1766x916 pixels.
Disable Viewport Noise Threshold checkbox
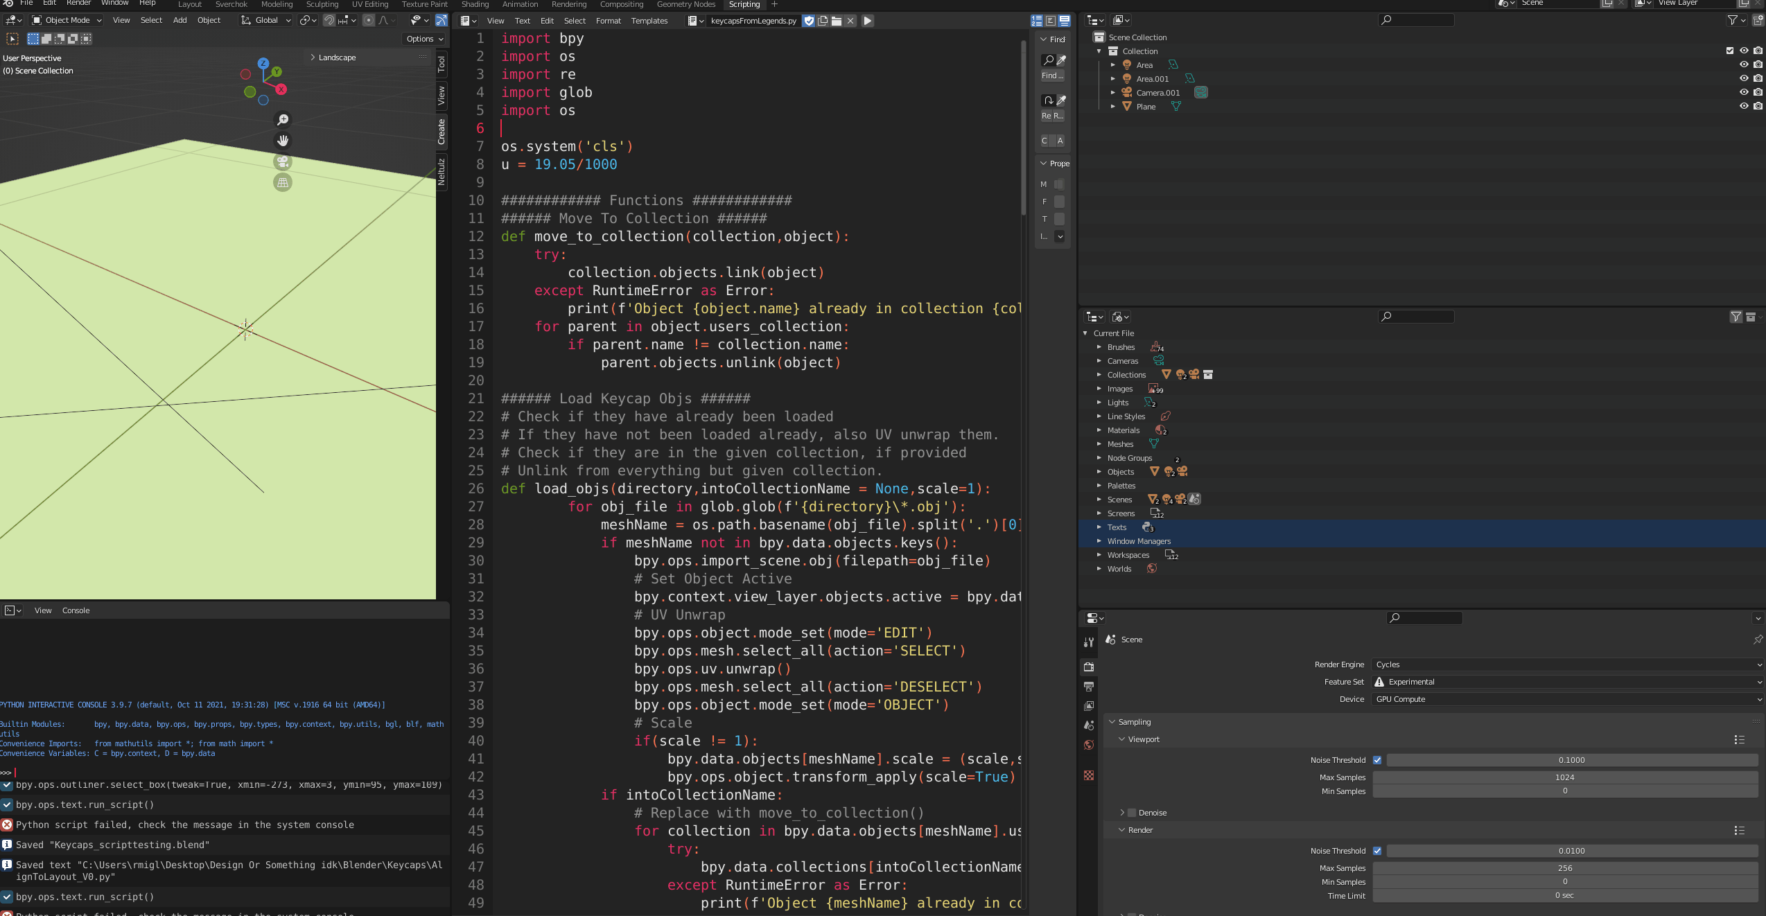coord(1377,760)
